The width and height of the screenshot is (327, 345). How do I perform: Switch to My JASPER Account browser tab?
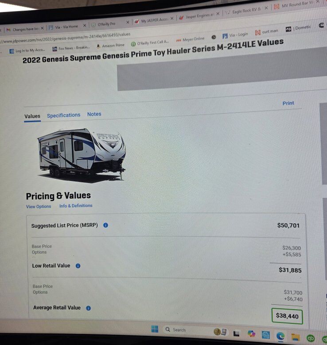tap(154, 20)
